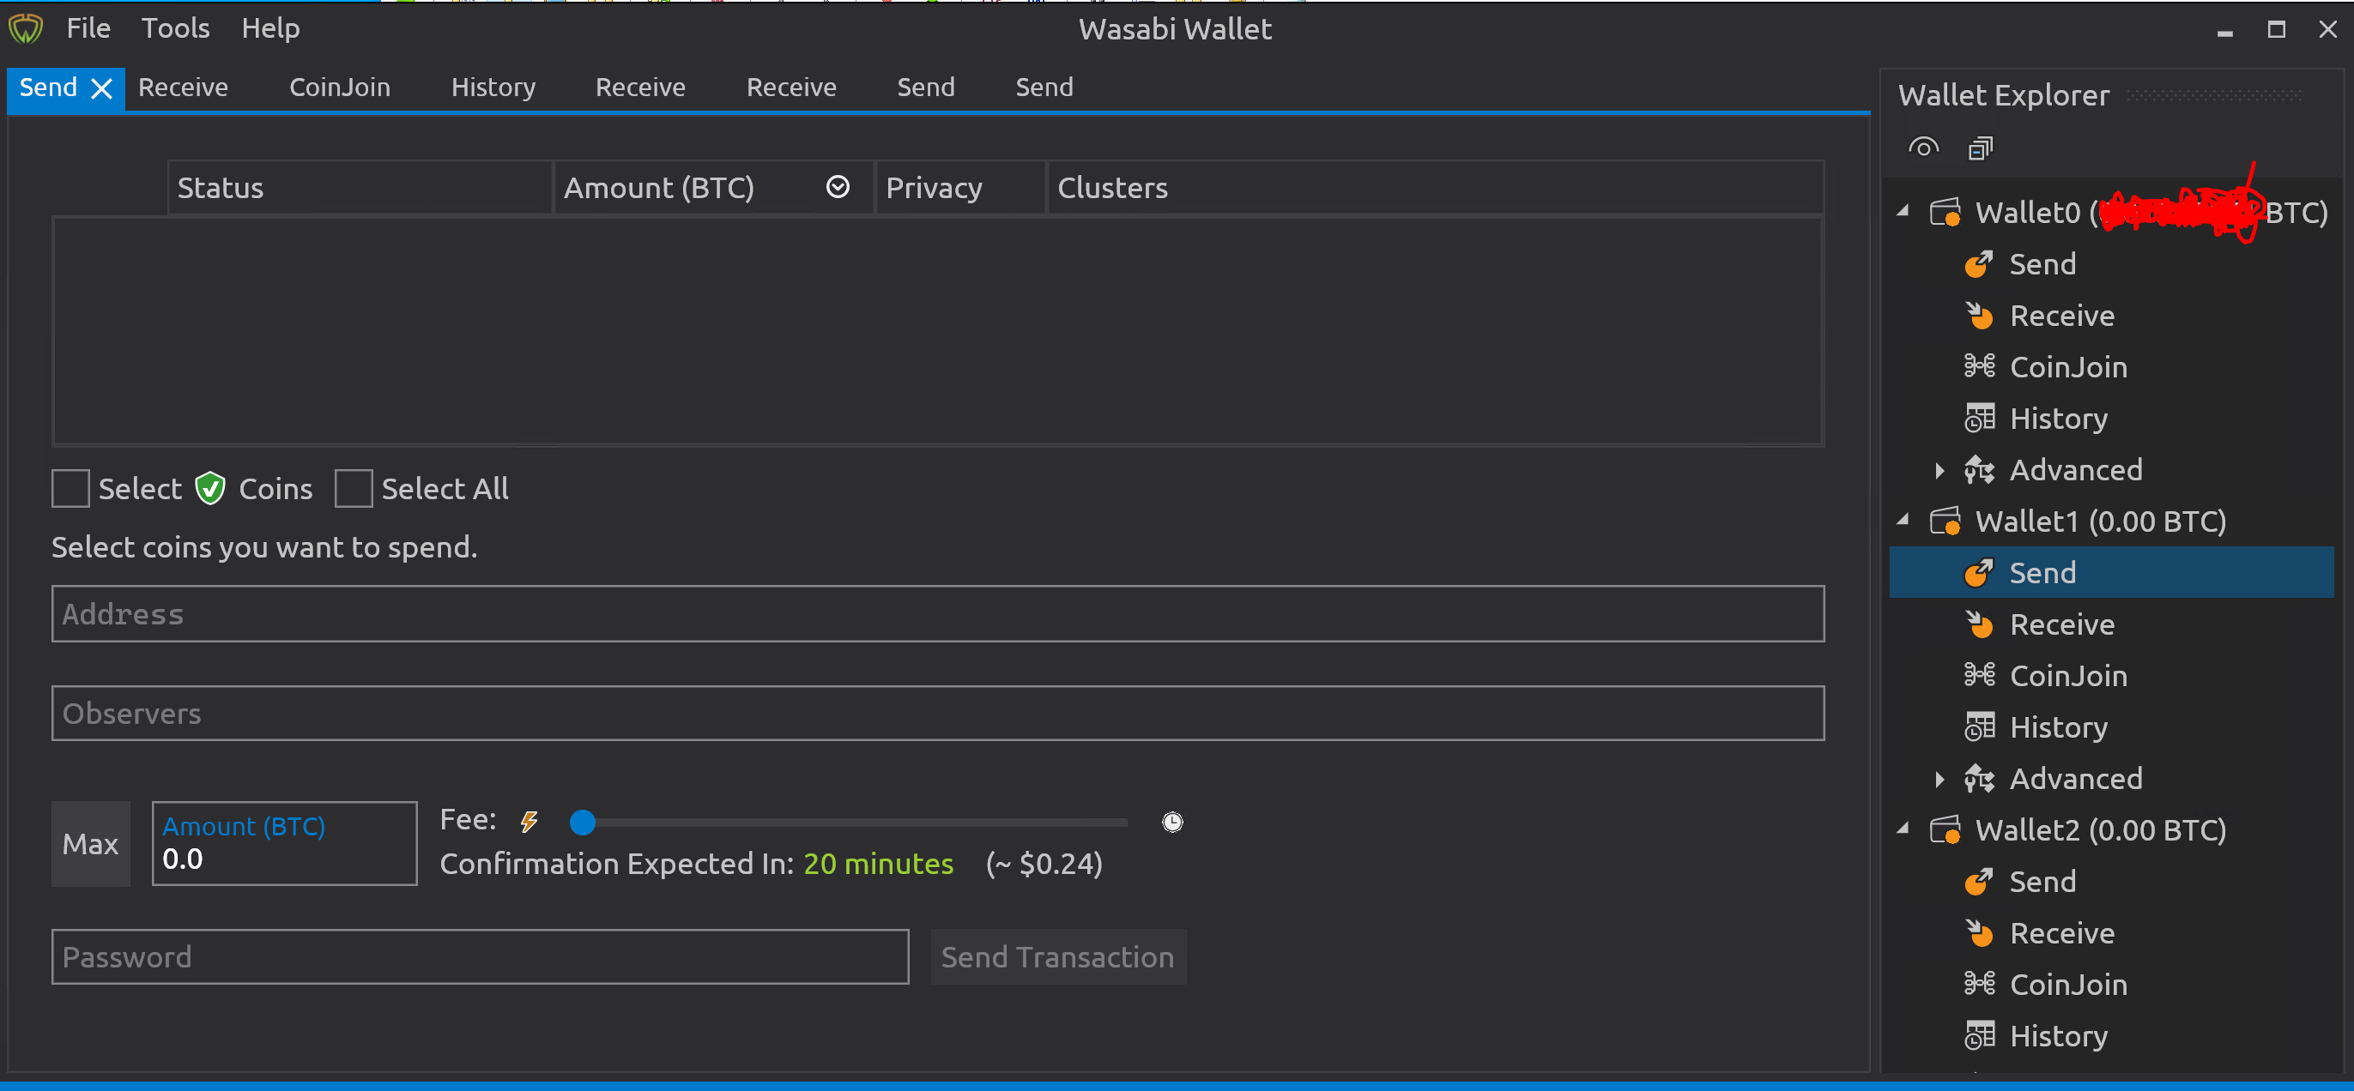The width and height of the screenshot is (2354, 1091).
Task: Click the sort icon in Amount column
Action: 837,187
